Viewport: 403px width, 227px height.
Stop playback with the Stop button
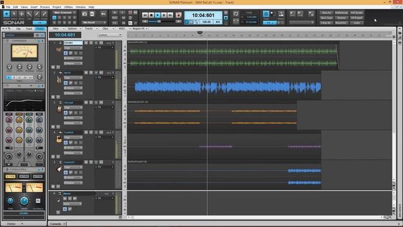151,15
